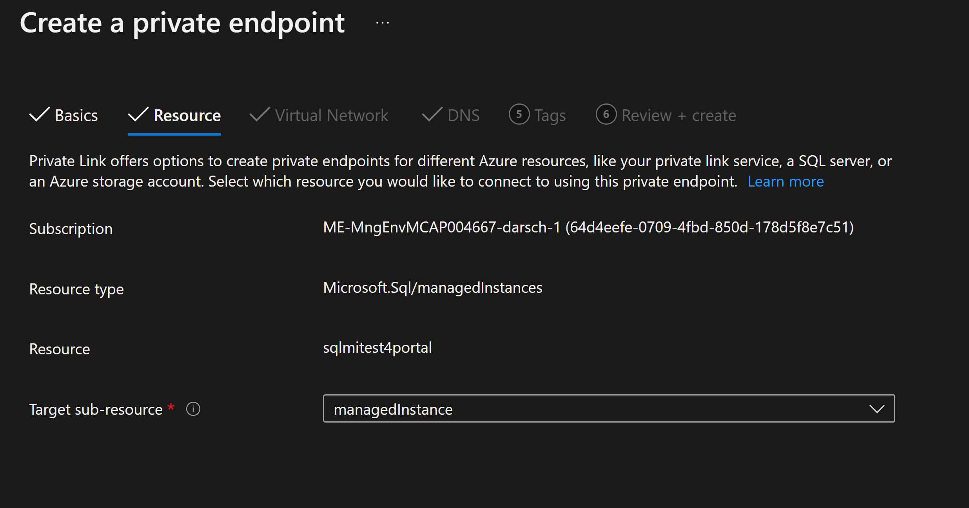Click the Resource tab checkmark icon
This screenshot has height=508, width=969.
(138, 114)
